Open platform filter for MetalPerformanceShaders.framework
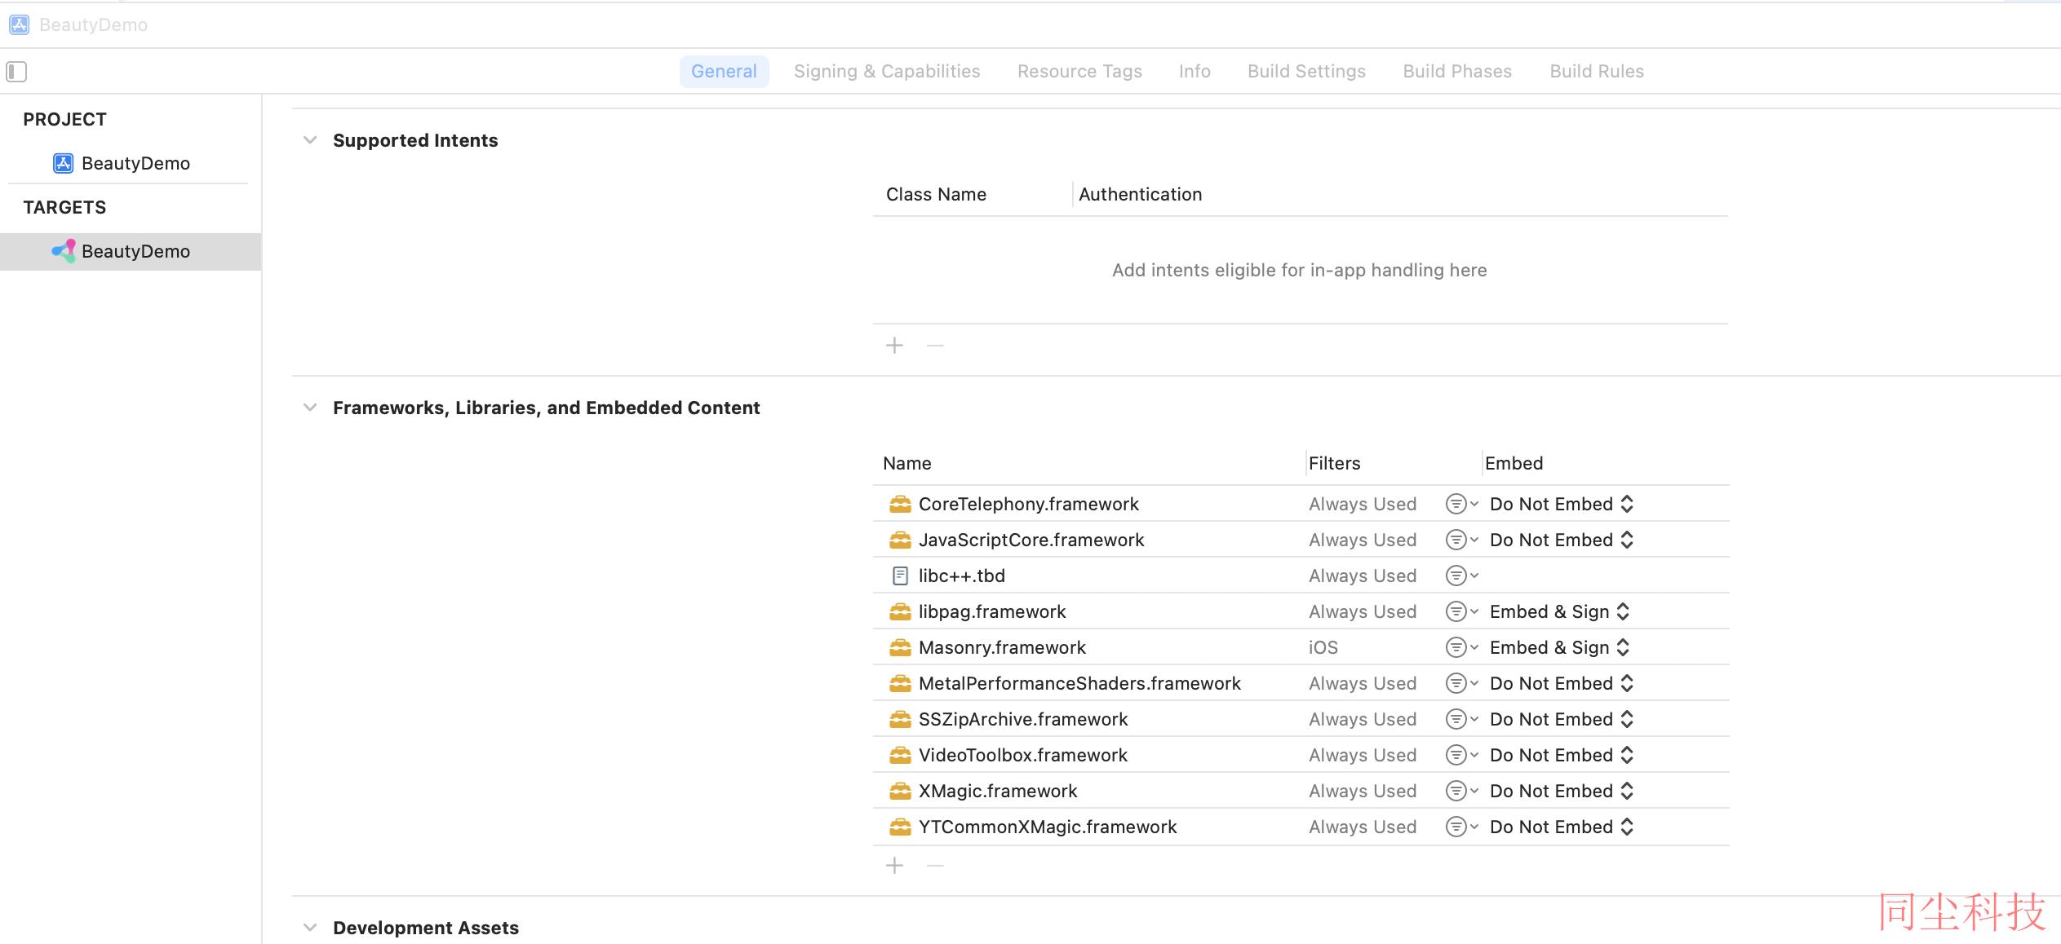This screenshot has width=2061, height=944. 1461,683
